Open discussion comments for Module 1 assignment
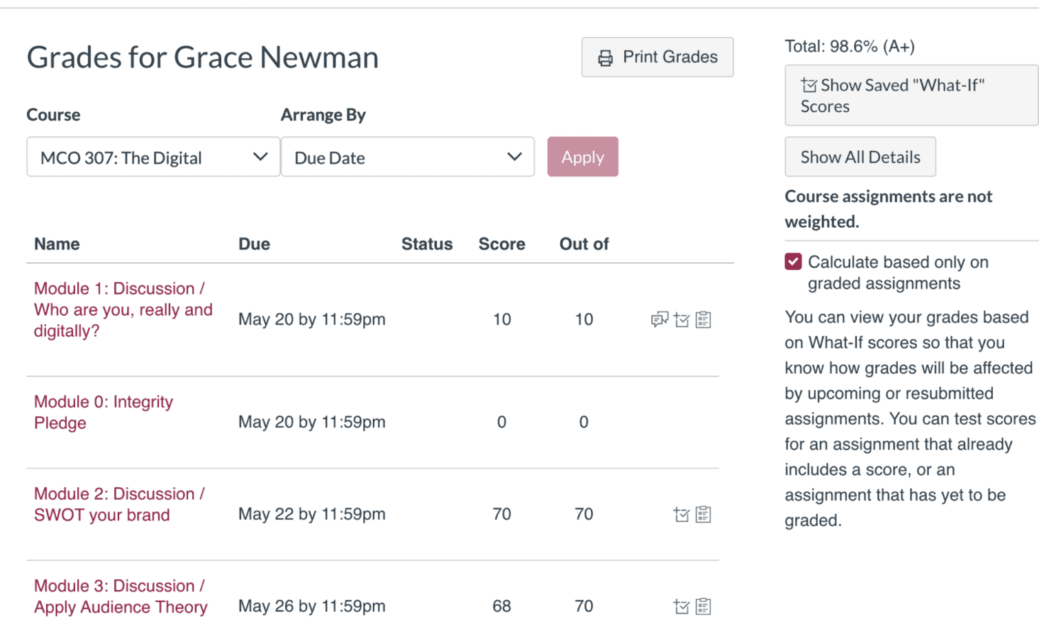Image resolution: width=1039 pixels, height=636 pixels. tap(659, 319)
